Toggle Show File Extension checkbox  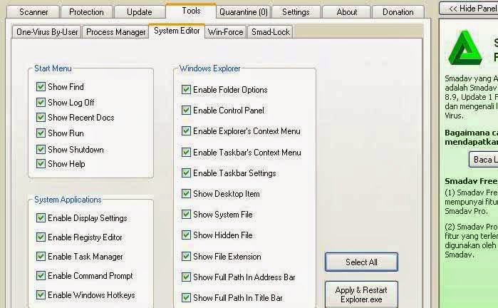[186, 256]
